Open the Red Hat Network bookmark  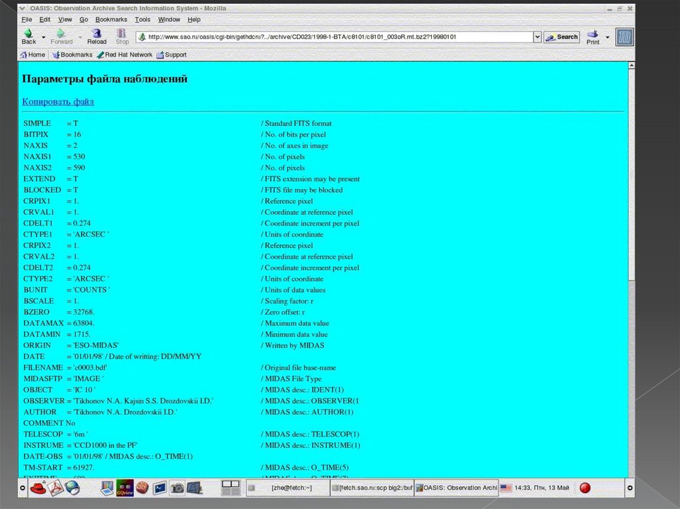[124, 54]
